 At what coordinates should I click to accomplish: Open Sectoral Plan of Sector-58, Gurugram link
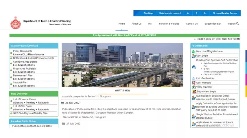[x=84, y=117]
